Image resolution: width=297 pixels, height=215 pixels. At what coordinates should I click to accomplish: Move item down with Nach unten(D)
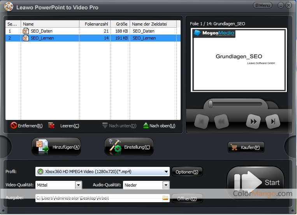[x=119, y=126]
